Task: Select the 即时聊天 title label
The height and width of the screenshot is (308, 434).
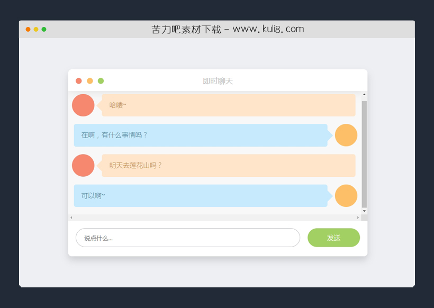Action: [x=219, y=80]
